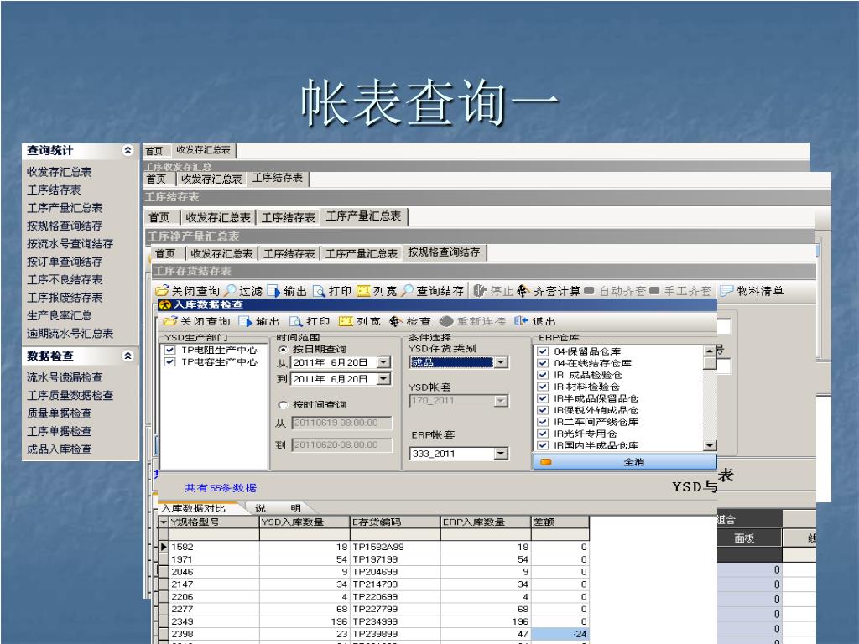Click 打印 print icon in 入库数据检查 toolbar
The height and width of the screenshot is (644, 859).
(296, 321)
